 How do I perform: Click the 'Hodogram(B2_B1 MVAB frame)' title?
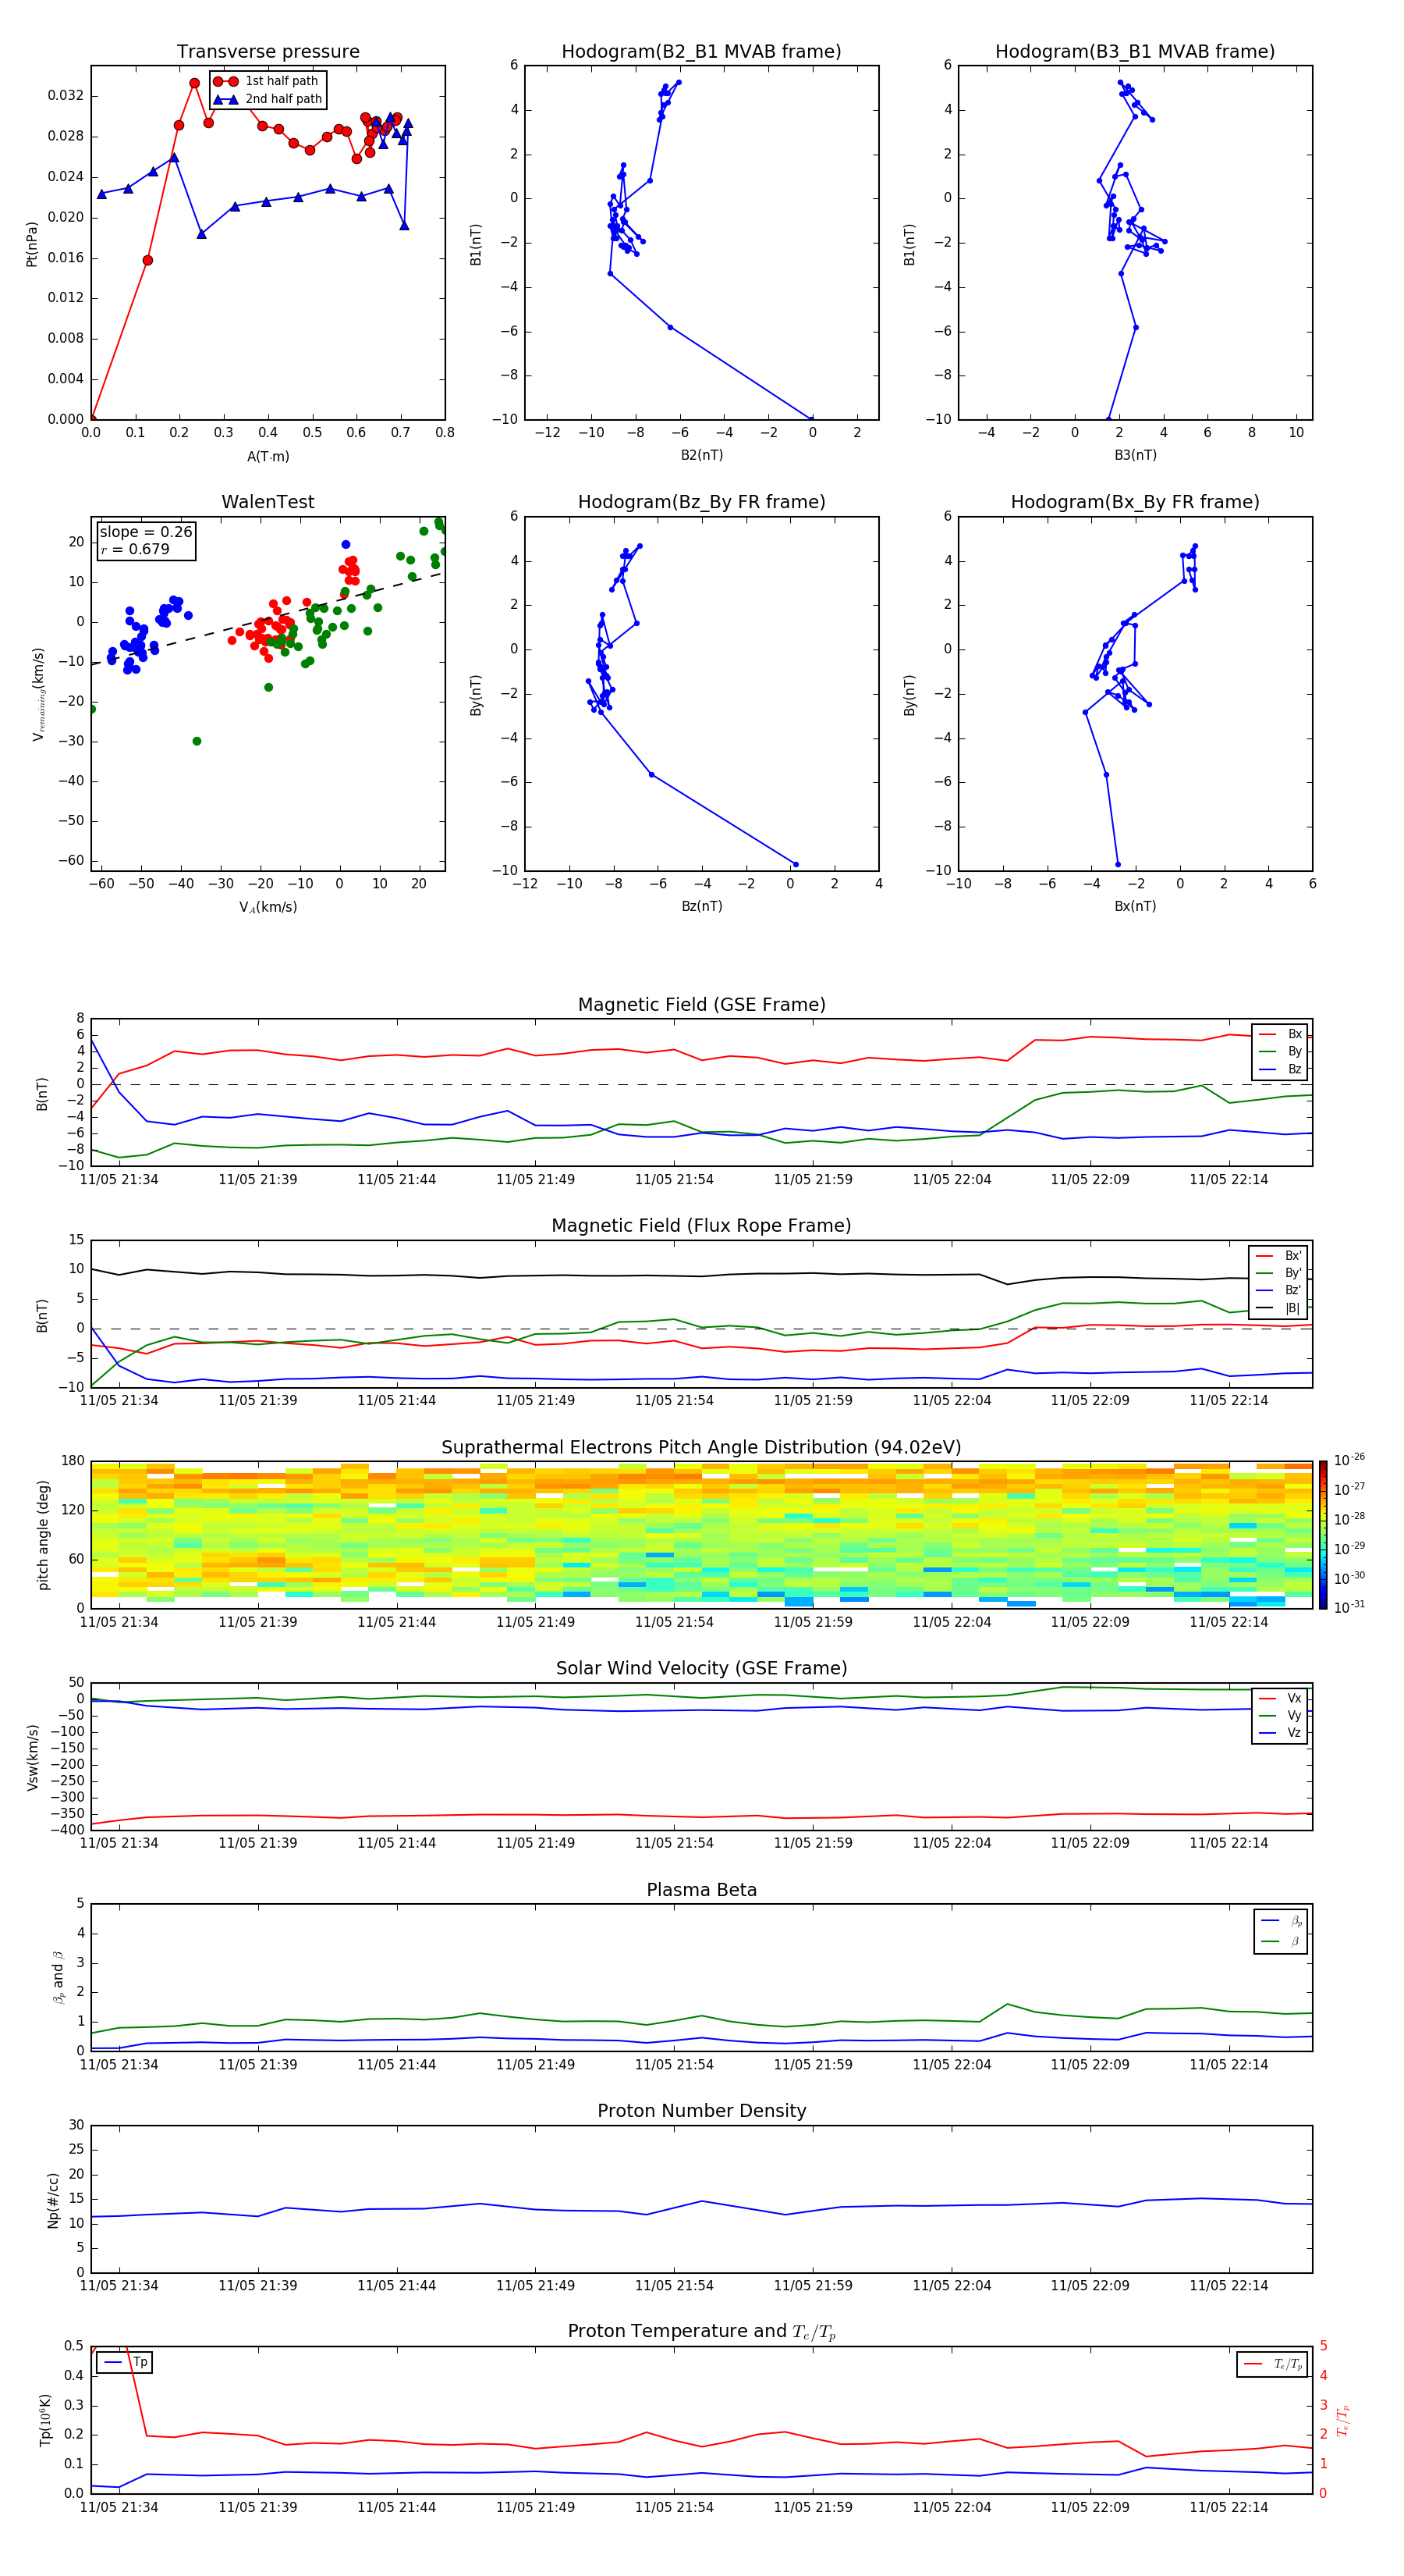coord(701,52)
